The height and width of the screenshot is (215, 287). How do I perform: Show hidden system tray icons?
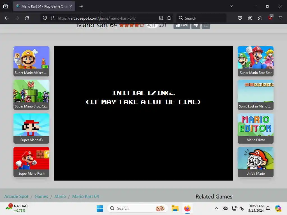[217, 208]
